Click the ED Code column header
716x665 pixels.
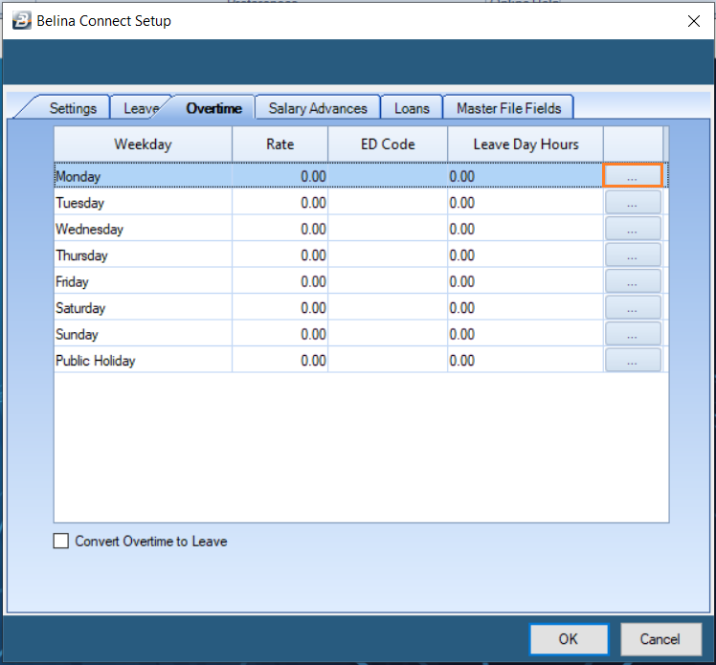point(388,144)
